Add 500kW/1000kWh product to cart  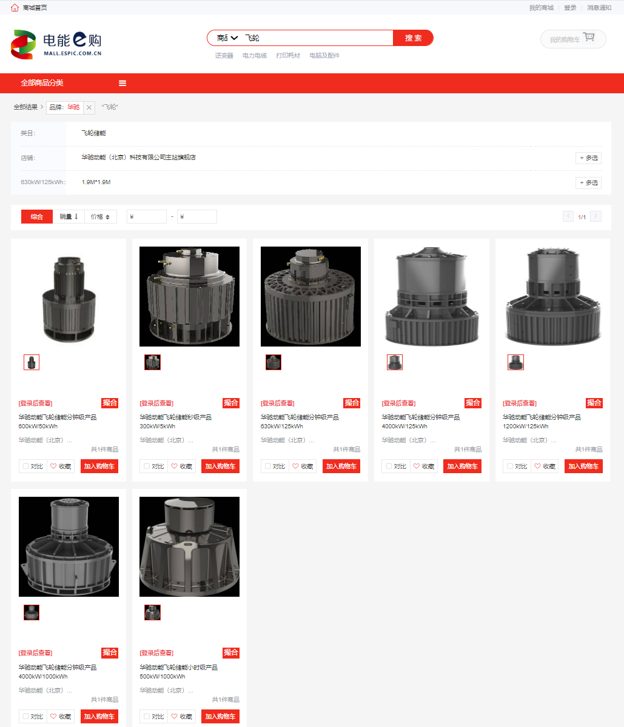point(220,717)
